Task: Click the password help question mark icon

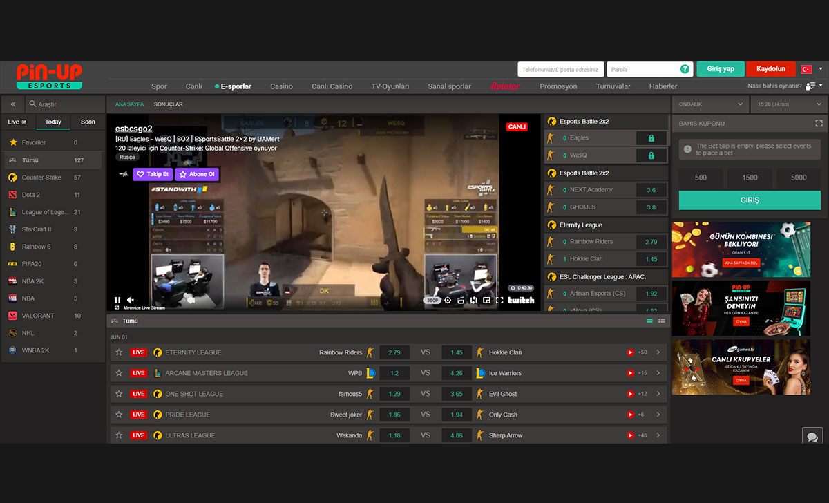Action: [x=685, y=69]
